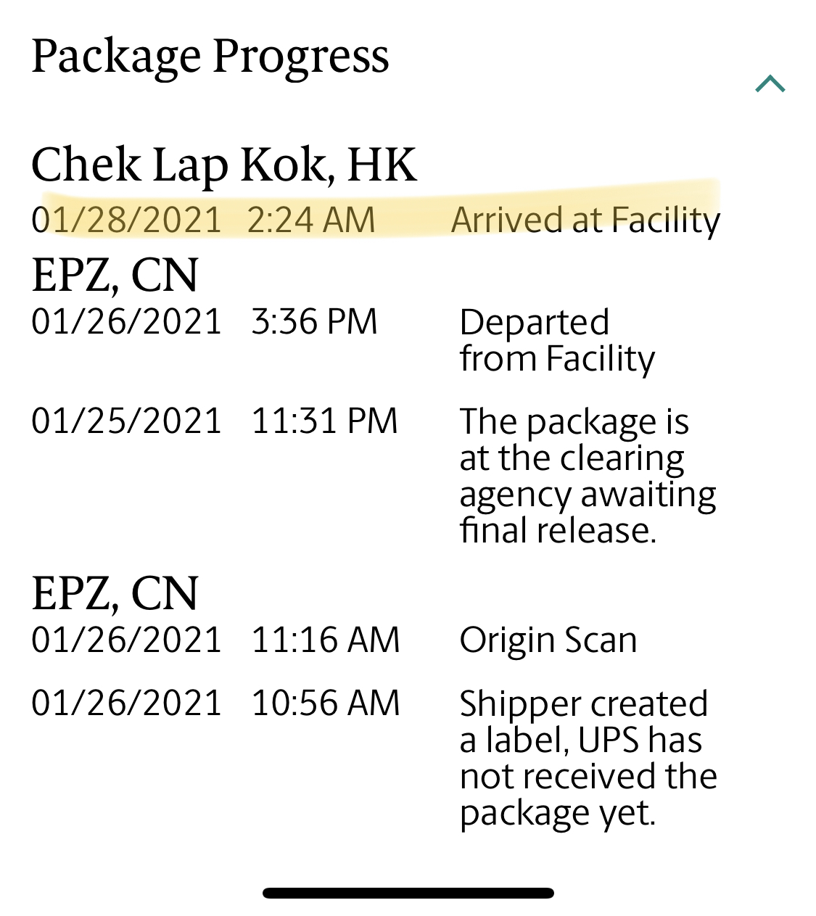Image resolution: width=816 pixels, height=916 pixels.
Task: Collapse the Package Progress section chevron
Action: pyautogui.click(x=770, y=85)
